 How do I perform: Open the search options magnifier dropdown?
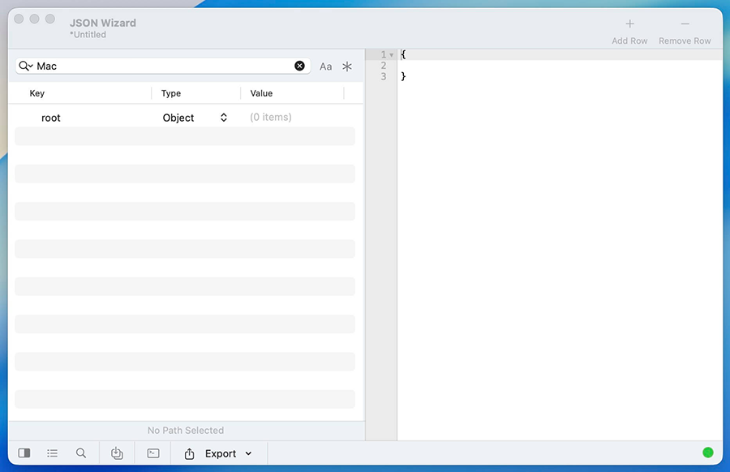pos(25,66)
